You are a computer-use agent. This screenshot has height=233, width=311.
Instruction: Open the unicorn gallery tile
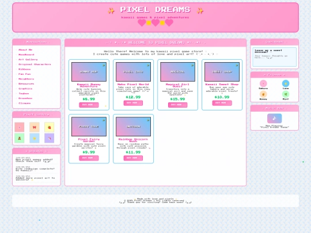49,138
